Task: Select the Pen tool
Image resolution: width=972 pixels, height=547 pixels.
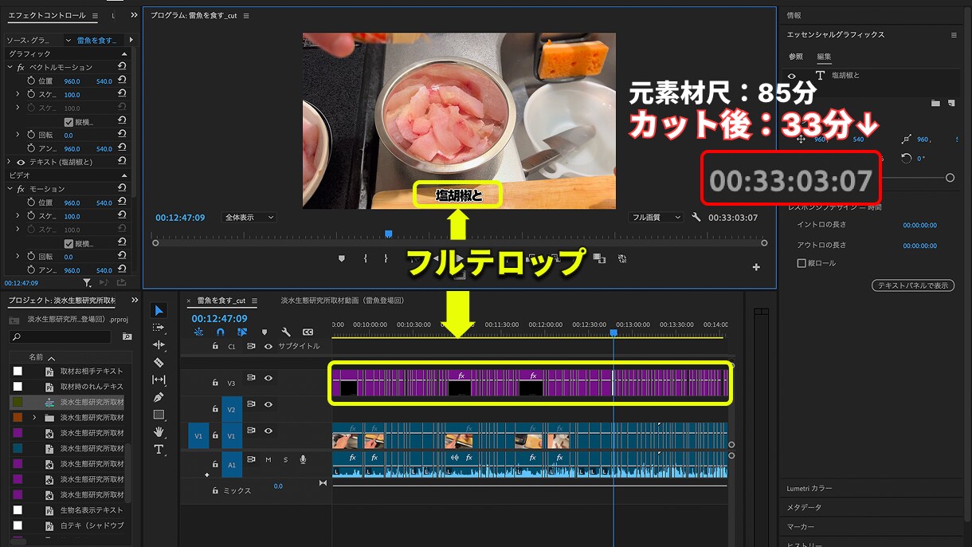Action: pos(159,397)
